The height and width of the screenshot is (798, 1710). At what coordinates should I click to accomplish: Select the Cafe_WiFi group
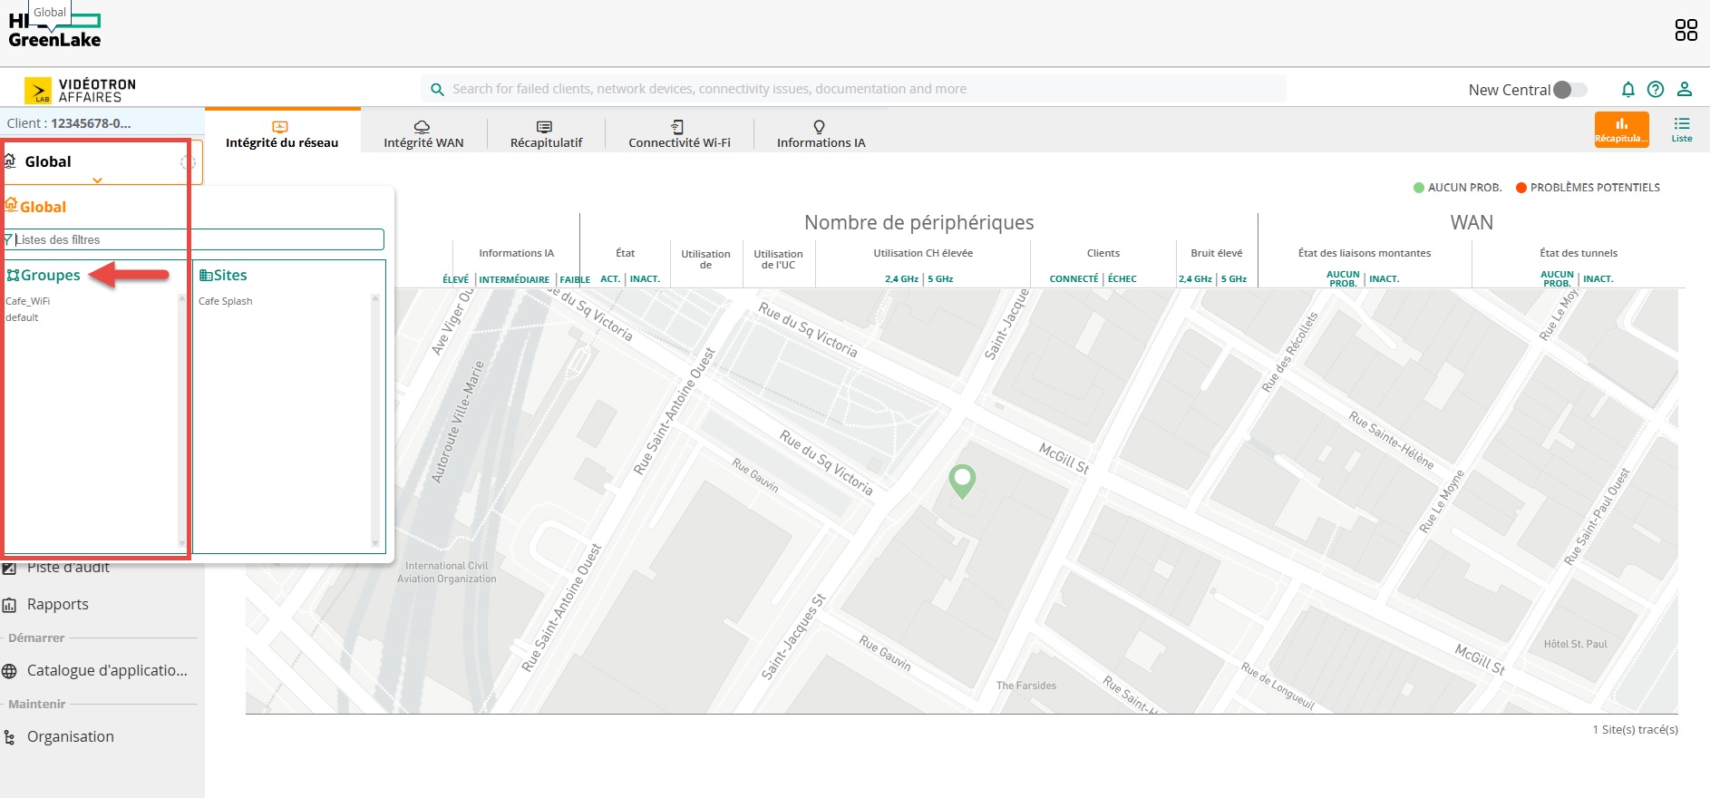pyautogui.click(x=28, y=301)
